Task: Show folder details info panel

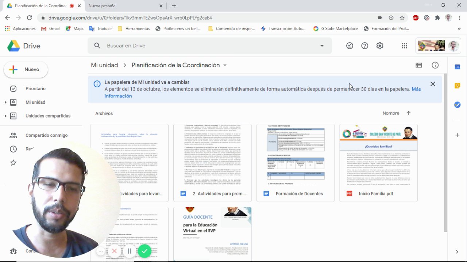Action: (x=435, y=65)
